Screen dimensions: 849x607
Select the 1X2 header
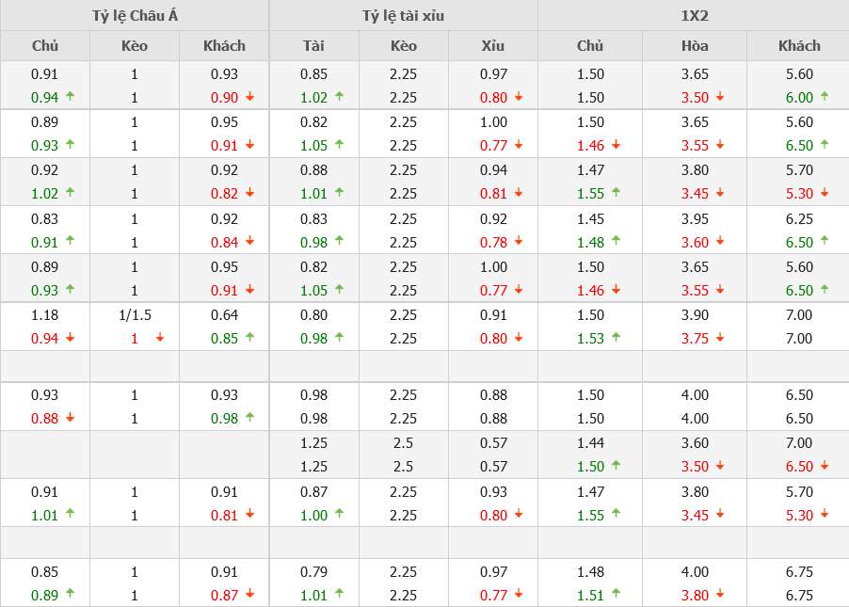(694, 16)
